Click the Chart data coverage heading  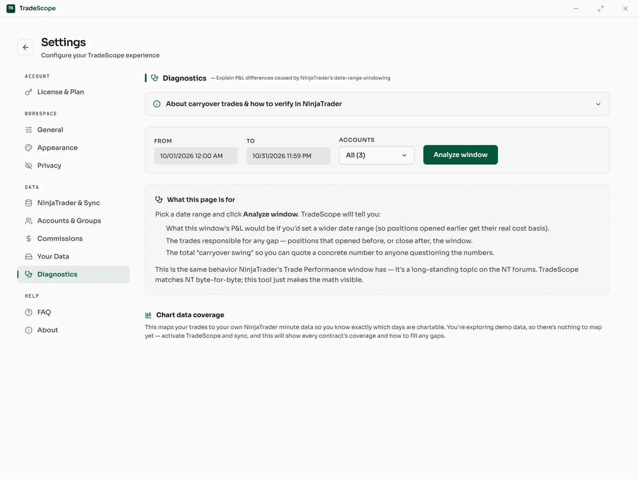[190, 315]
